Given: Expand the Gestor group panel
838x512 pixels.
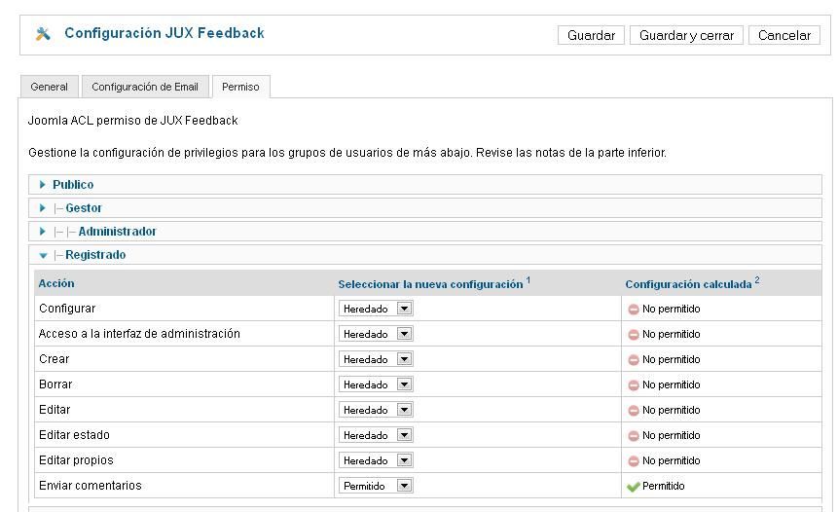Looking at the screenshot, I should (425, 208).
